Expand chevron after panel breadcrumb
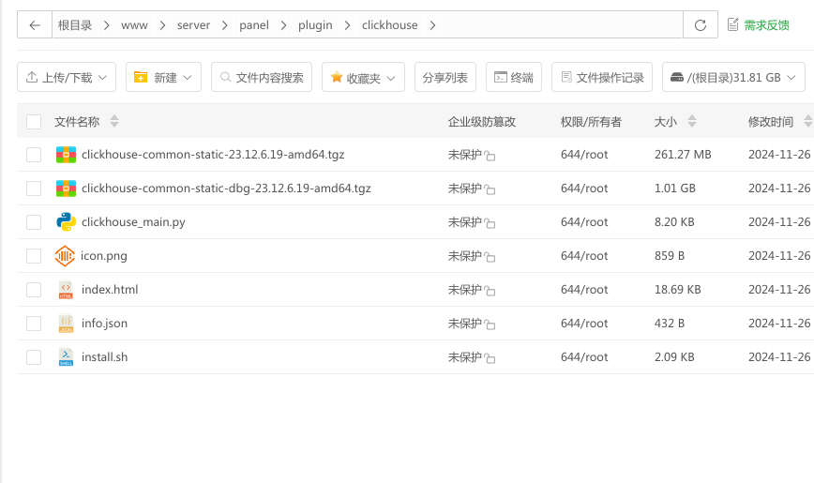 pyautogui.click(x=283, y=25)
